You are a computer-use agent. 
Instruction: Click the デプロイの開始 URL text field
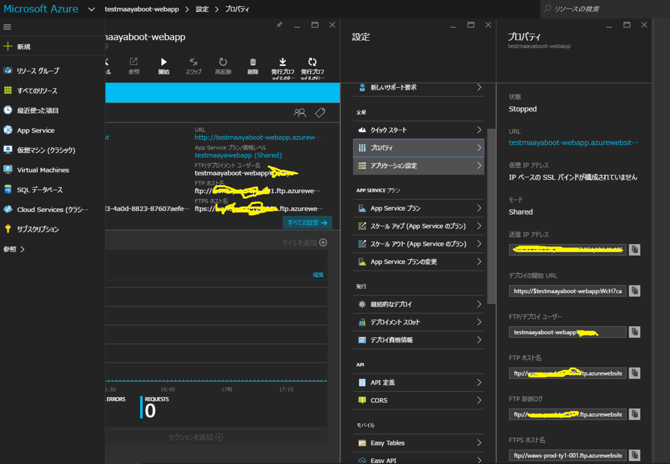click(x=567, y=291)
